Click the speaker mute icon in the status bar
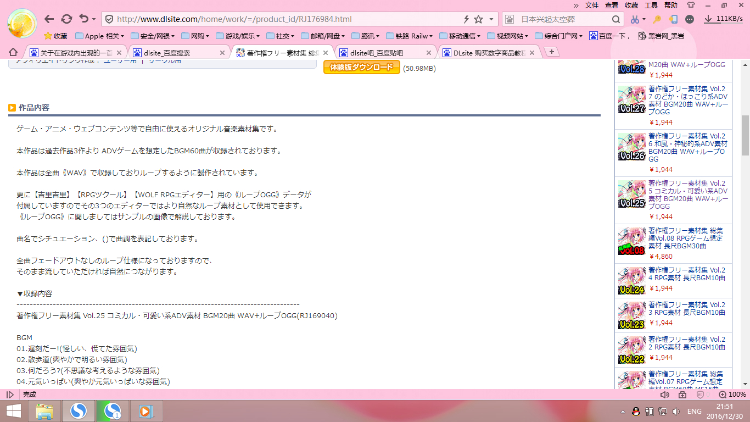Screen dimensions: 750x422 pyautogui.click(x=665, y=395)
